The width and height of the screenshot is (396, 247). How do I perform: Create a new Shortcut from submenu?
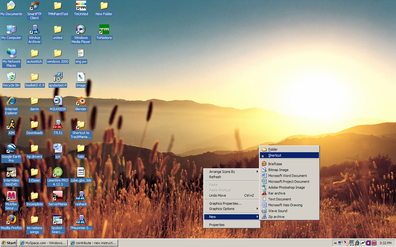289,155
